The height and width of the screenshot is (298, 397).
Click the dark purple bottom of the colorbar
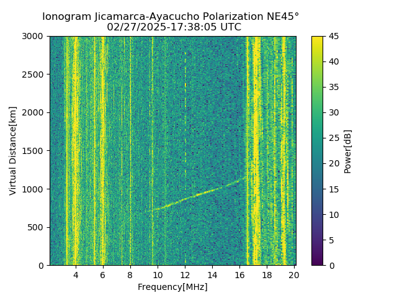pyautogui.click(x=317, y=261)
